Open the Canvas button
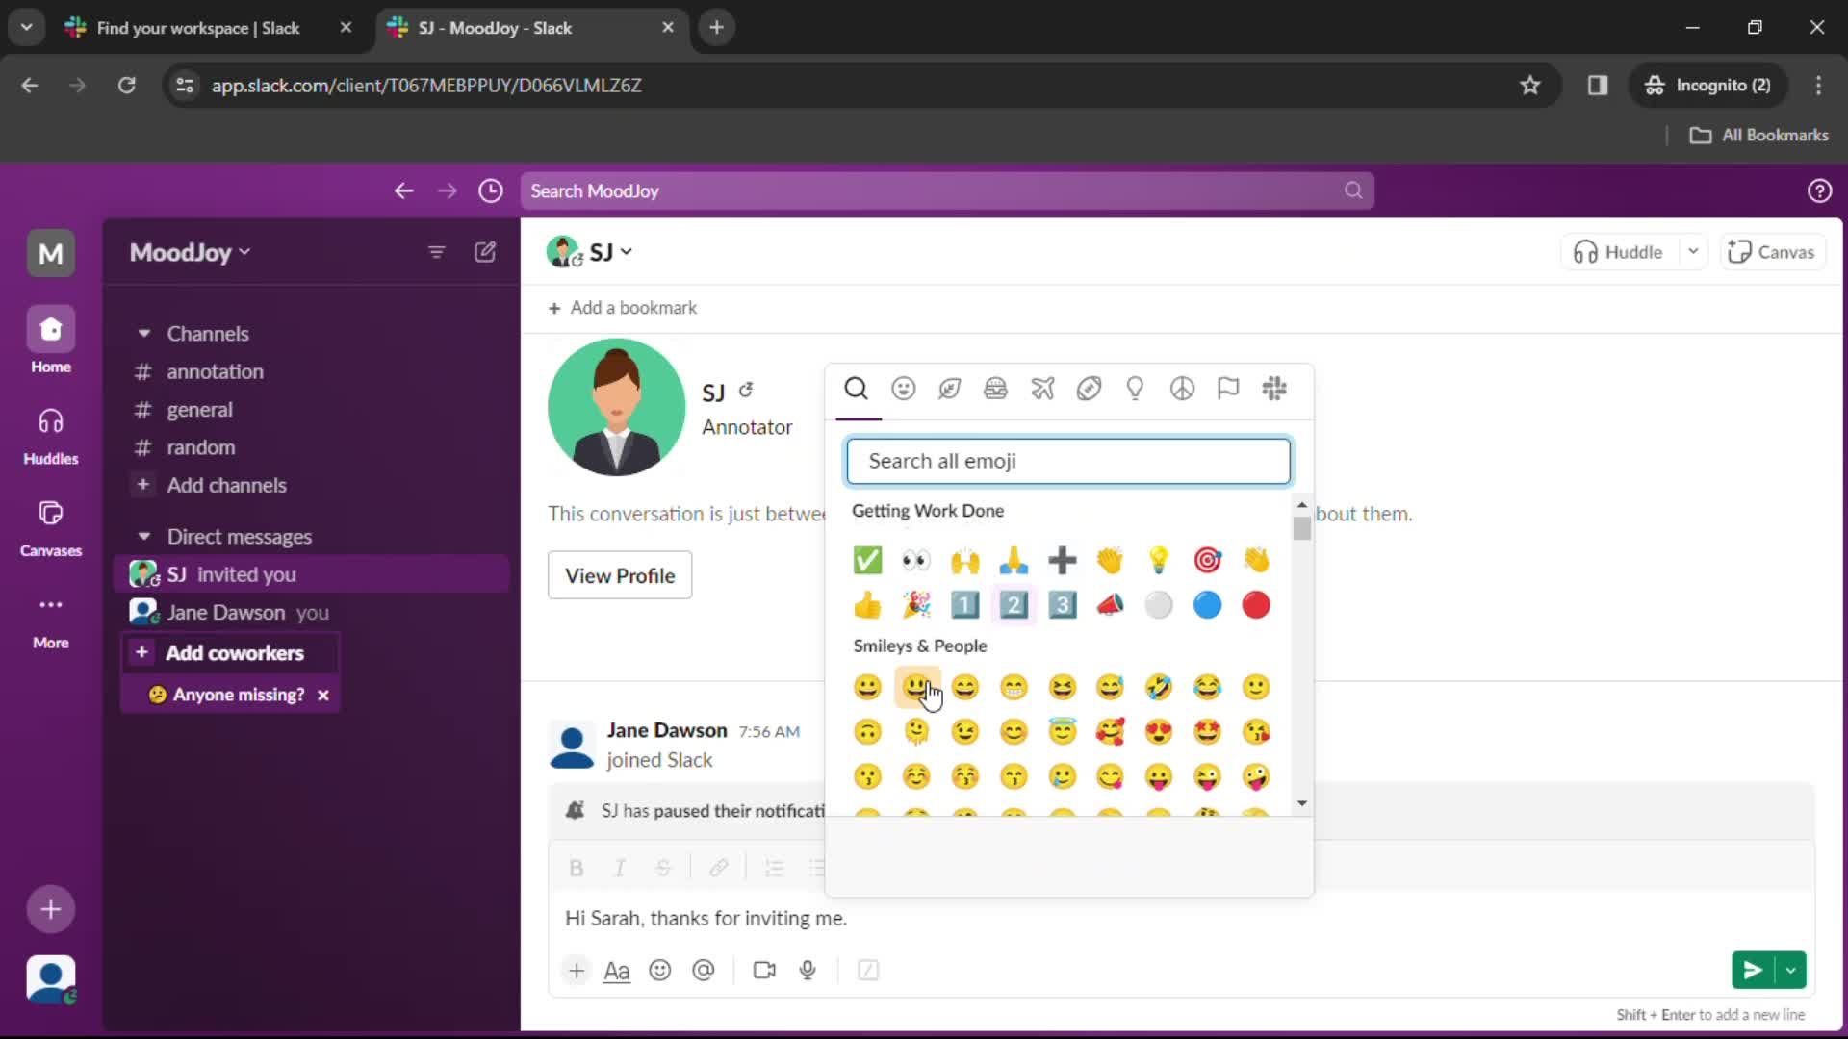 click(x=1772, y=252)
